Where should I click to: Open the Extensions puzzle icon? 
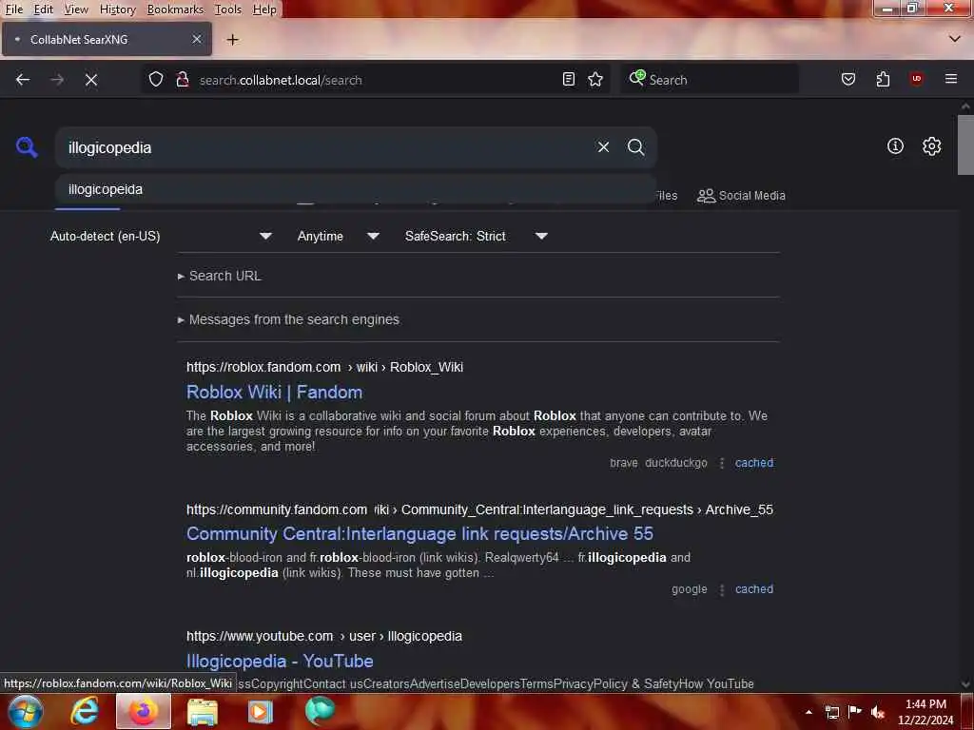click(883, 80)
